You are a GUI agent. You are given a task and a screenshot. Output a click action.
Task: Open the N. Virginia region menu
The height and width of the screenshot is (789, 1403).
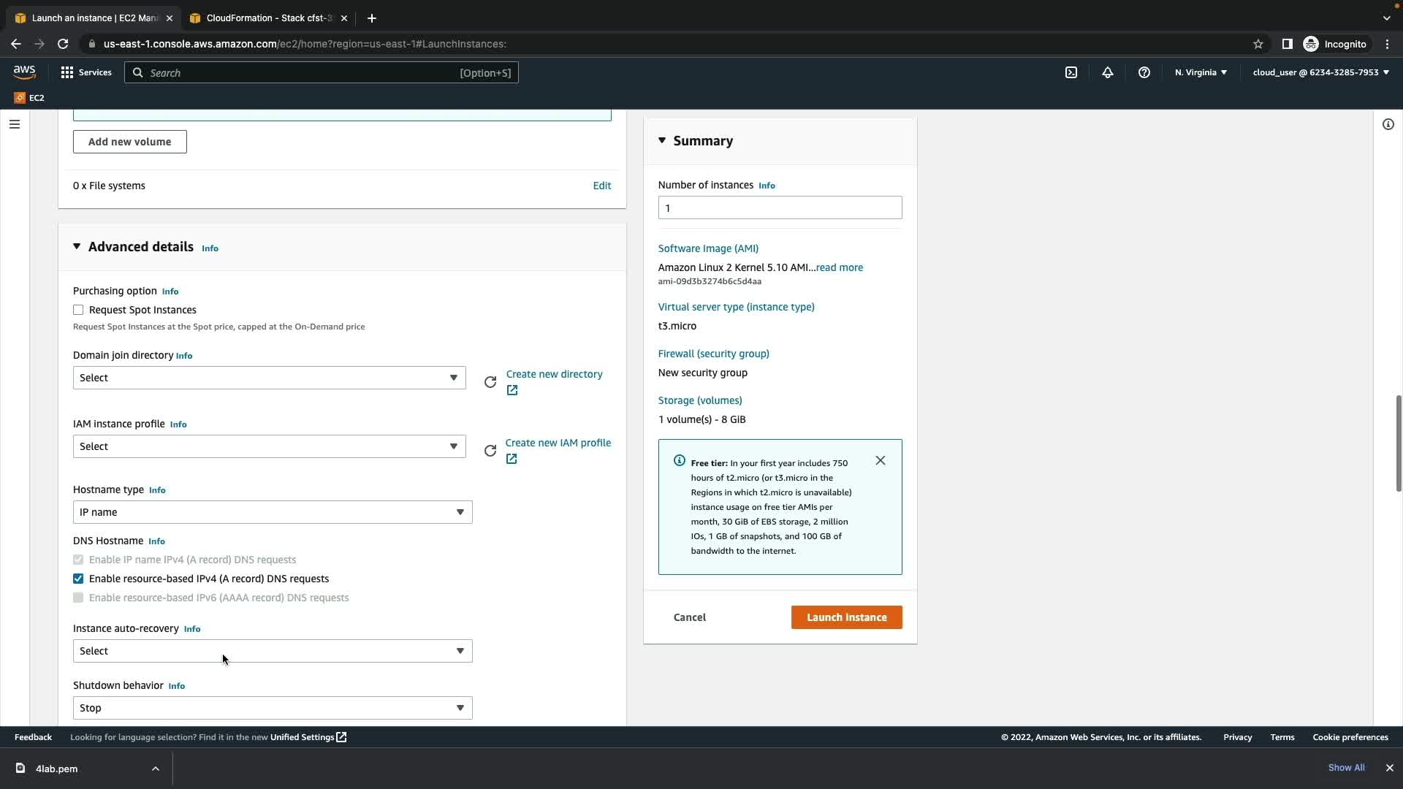point(1201,72)
